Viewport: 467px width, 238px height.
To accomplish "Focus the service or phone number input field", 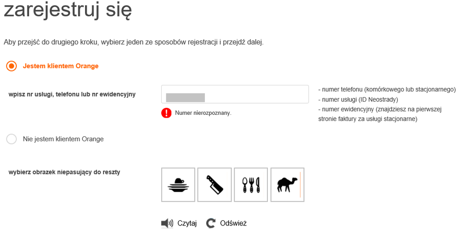I will (x=235, y=94).
